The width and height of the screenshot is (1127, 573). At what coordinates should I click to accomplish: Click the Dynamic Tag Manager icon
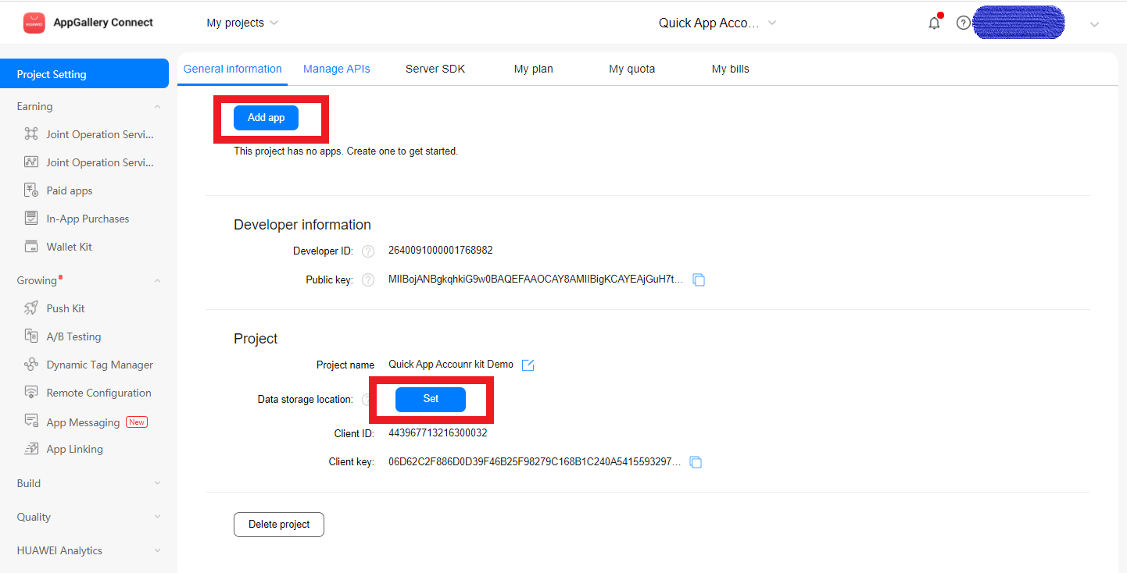31,365
